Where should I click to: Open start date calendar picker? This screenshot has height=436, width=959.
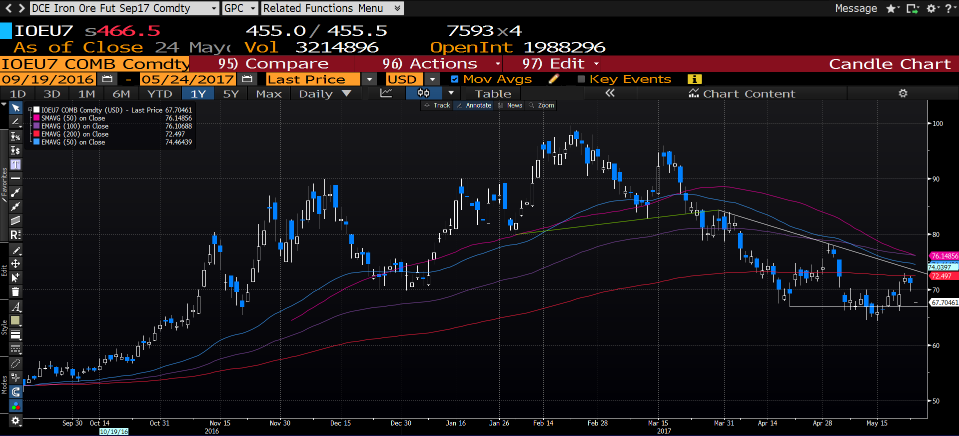107,79
